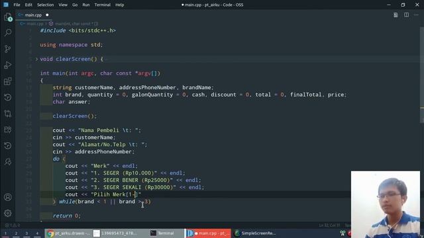The width and height of the screenshot is (424, 238).
Task: Click the 'cin >> customerName;' line
Action: pos(84,138)
